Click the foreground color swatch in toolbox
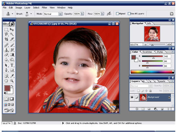This screenshot has width=177, height=133. (7, 88)
